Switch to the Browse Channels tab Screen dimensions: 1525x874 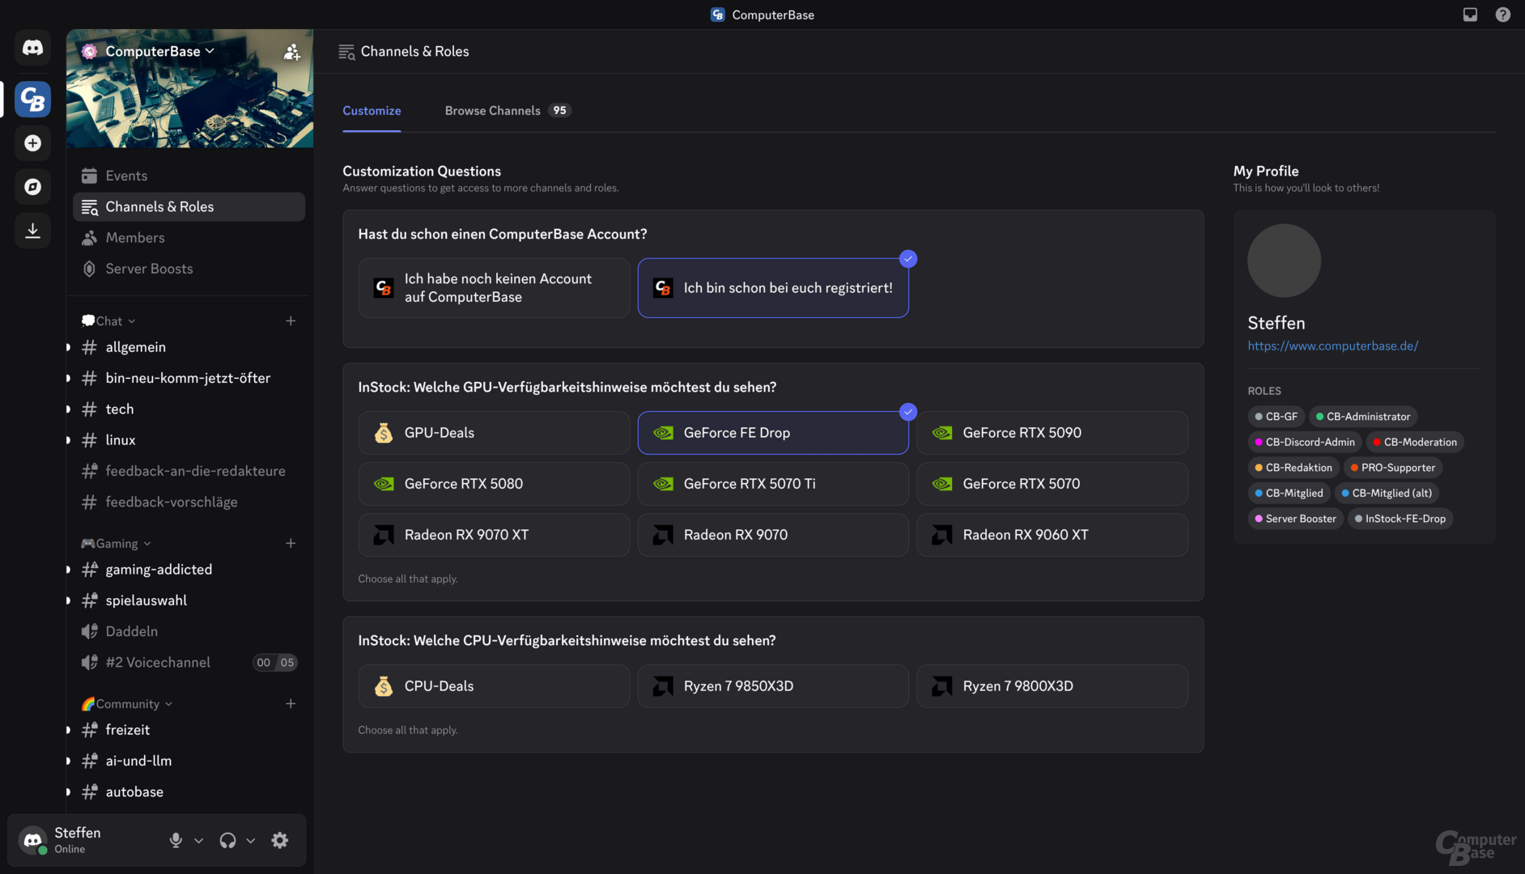pyautogui.click(x=492, y=110)
